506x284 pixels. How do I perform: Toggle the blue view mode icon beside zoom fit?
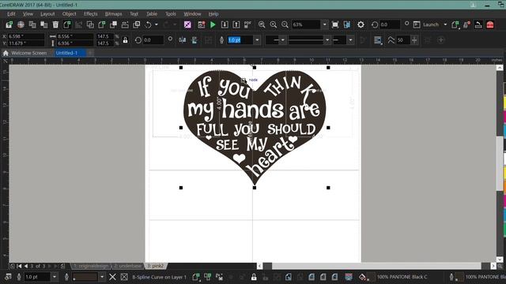pyautogui.click(x=347, y=24)
